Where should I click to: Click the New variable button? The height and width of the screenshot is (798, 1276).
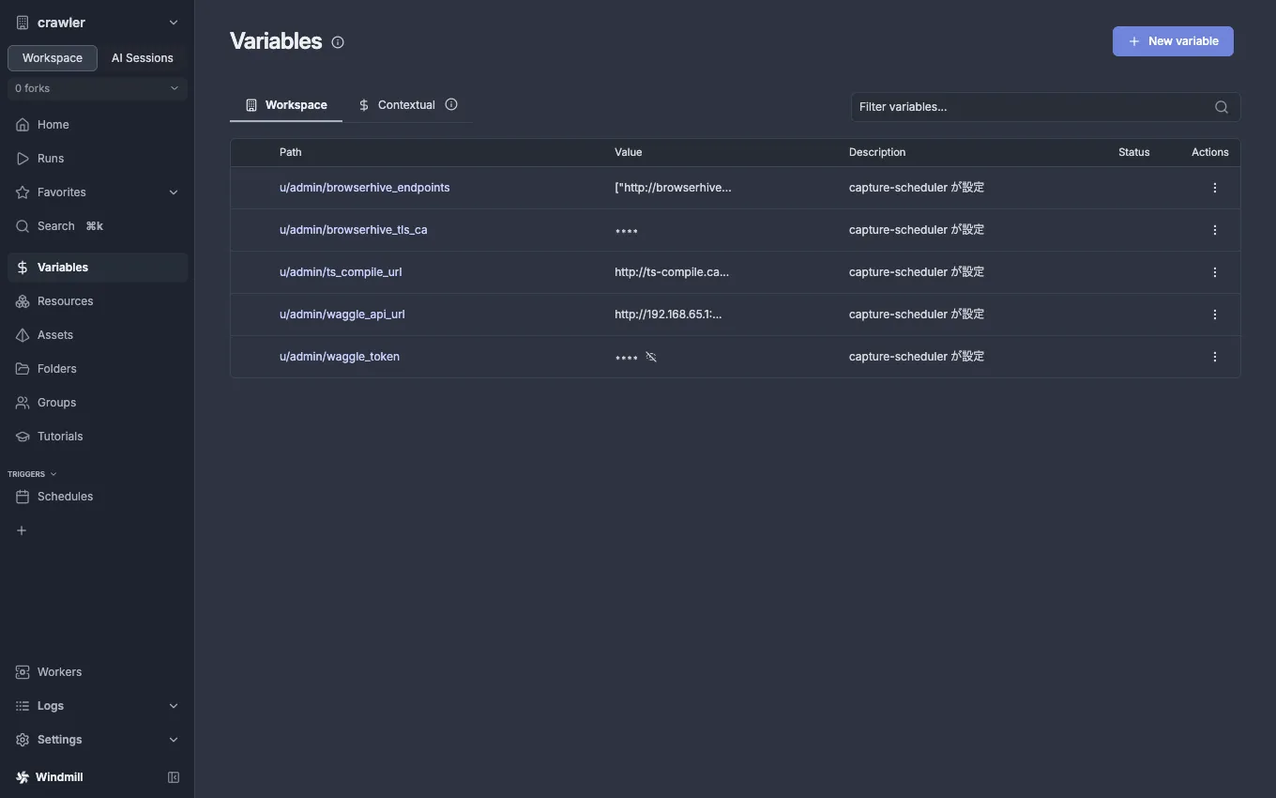(1173, 41)
